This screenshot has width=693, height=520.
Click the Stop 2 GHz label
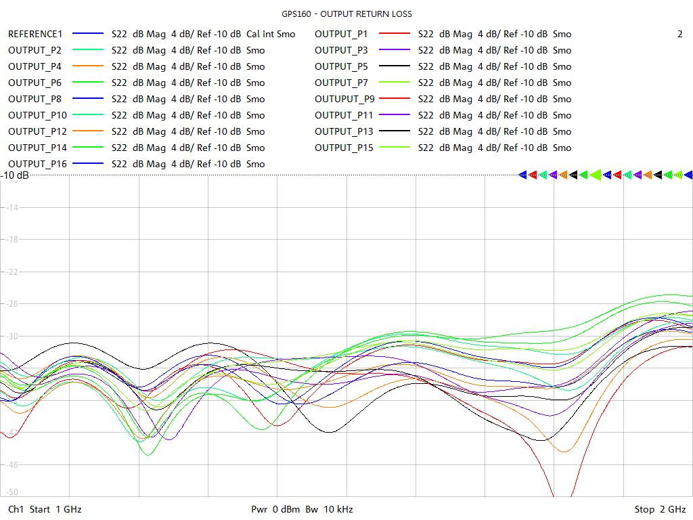[661, 509]
